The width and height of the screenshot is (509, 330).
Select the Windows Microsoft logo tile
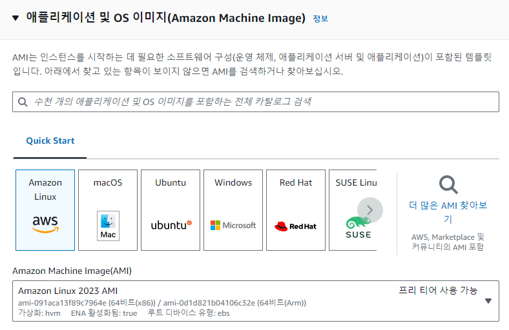233,210
